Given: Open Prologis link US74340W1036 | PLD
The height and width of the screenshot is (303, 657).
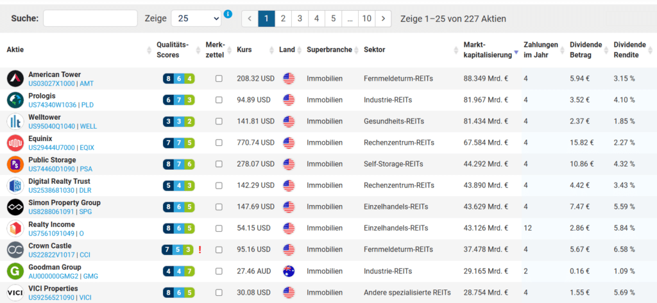Looking at the screenshot, I should pos(60,104).
